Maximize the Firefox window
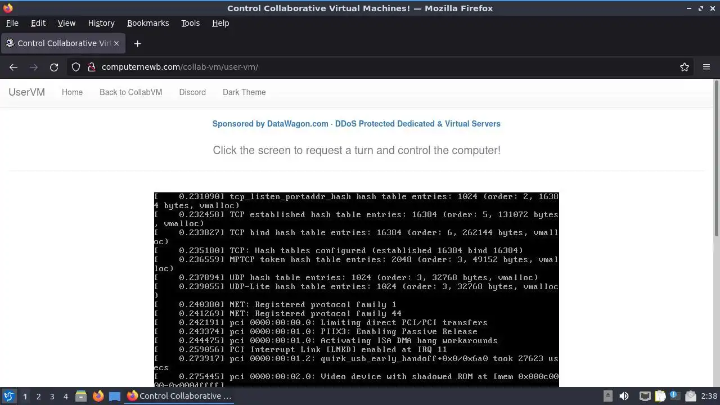Screen dimensions: 720x405 tap(701, 8)
